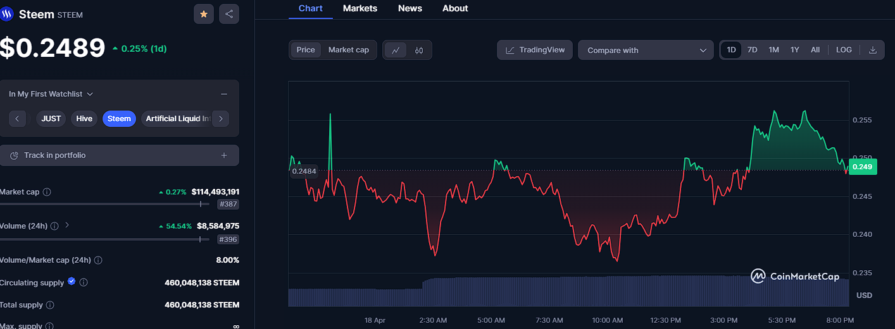
Task: Show next watchlist coins with right arrow
Action: click(x=220, y=118)
